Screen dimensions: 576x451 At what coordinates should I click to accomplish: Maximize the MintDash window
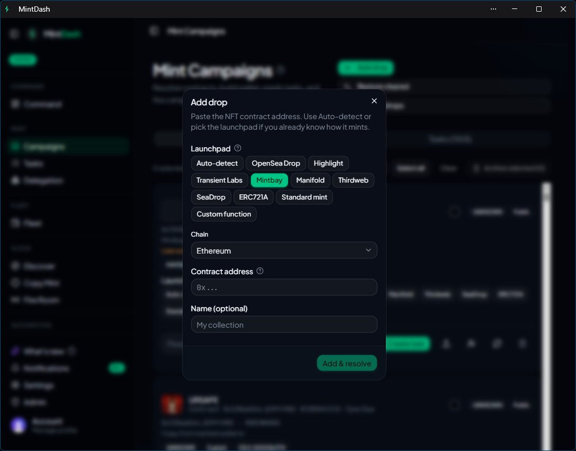click(x=539, y=9)
